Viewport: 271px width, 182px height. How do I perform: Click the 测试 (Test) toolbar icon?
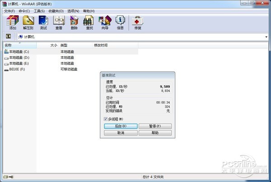[x=43, y=23]
